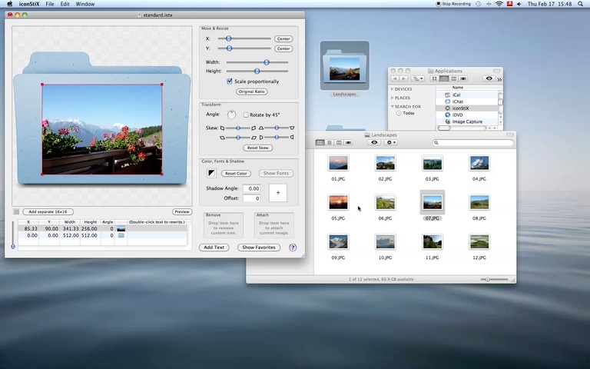The image size is (590, 369).
Task: Click the angle rotation dial
Action: [x=231, y=115]
